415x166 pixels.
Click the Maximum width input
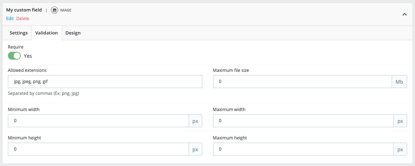[303, 121]
